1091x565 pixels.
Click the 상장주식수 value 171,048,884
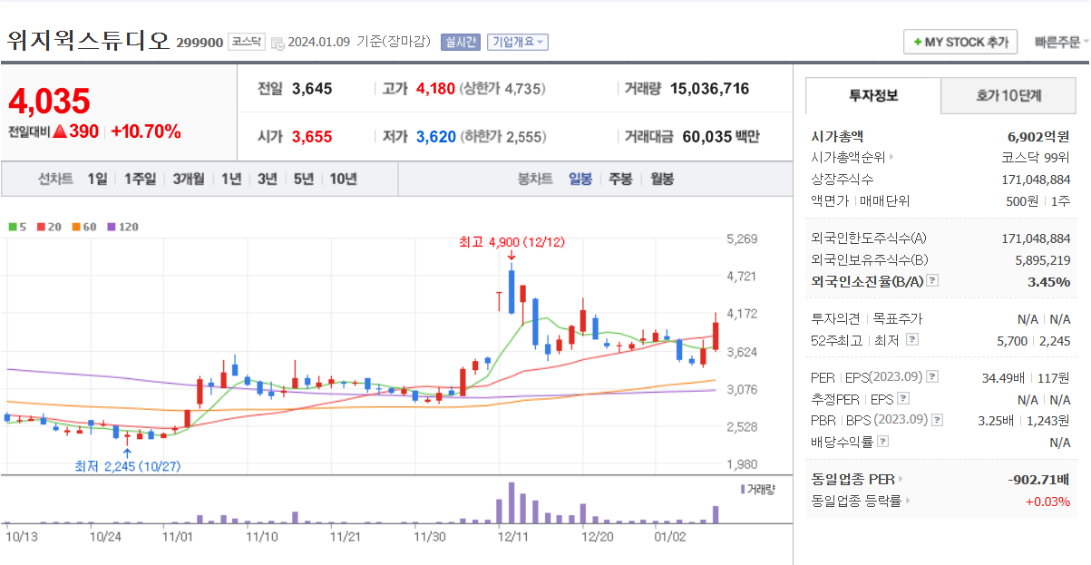[x=1036, y=179]
